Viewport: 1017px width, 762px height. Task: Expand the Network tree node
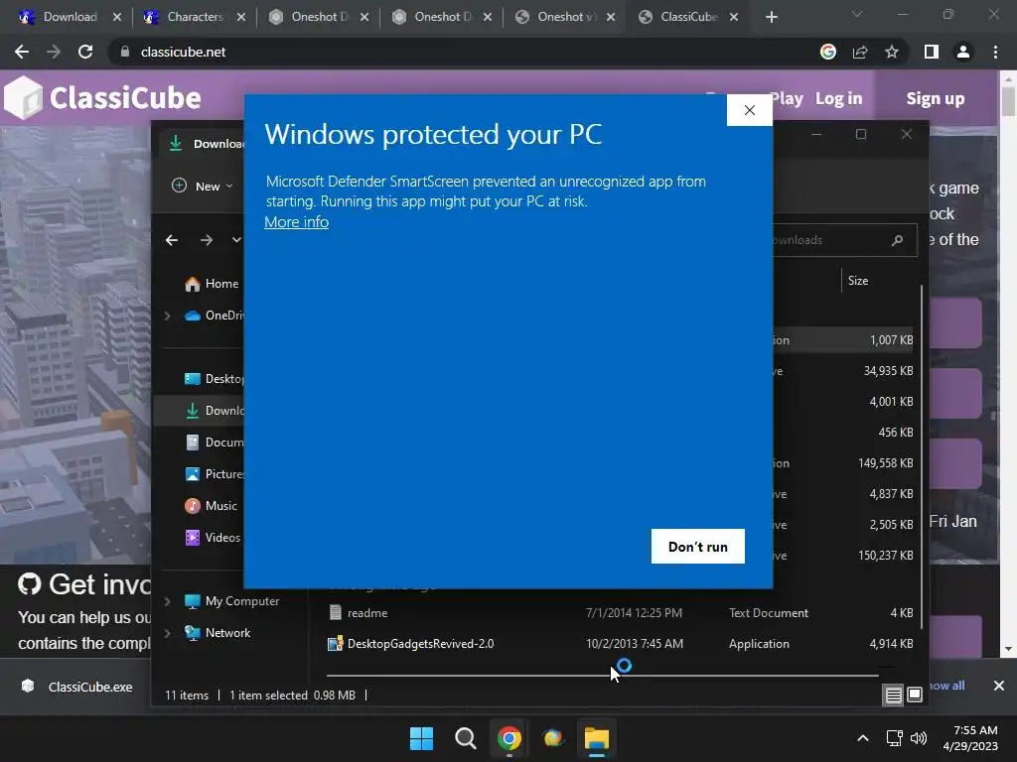click(x=167, y=633)
